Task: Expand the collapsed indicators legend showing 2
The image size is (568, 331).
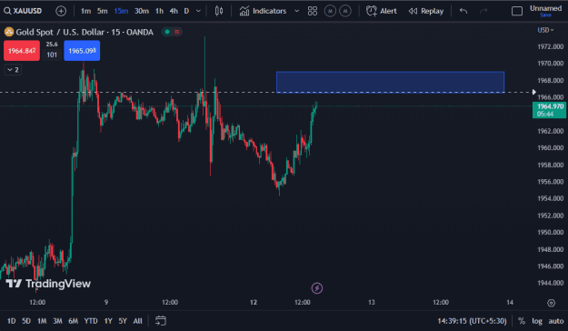Action: [13, 70]
